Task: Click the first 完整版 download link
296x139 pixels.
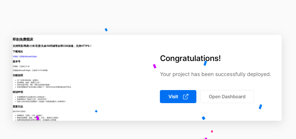Action: 15,56
